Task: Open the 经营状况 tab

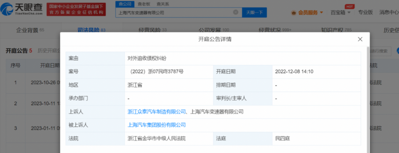Action: 275,30
